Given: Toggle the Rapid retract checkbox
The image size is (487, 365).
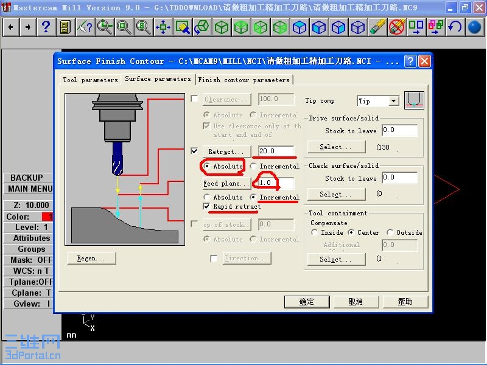Looking at the screenshot, I should coord(206,206).
